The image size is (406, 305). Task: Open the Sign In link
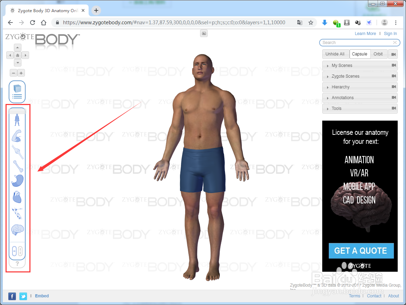[x=390, y=34]
